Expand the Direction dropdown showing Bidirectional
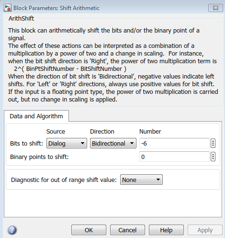This screenshot has width=225, height=238. (113, 143)
